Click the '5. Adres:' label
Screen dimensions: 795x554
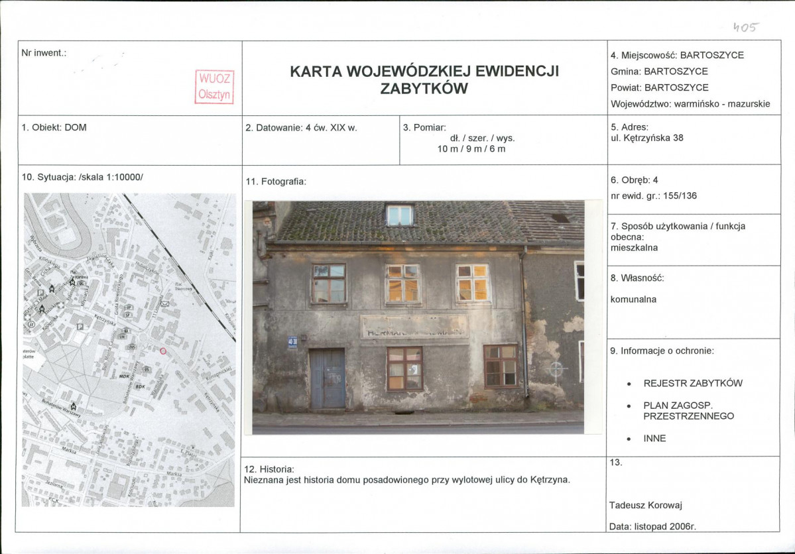click(x=629, y=127)
